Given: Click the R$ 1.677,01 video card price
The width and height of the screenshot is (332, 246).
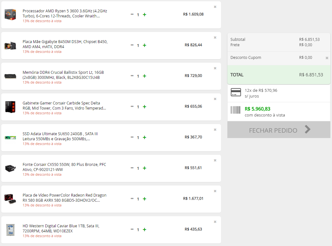Looking at the screenshot, I should 193,199.
